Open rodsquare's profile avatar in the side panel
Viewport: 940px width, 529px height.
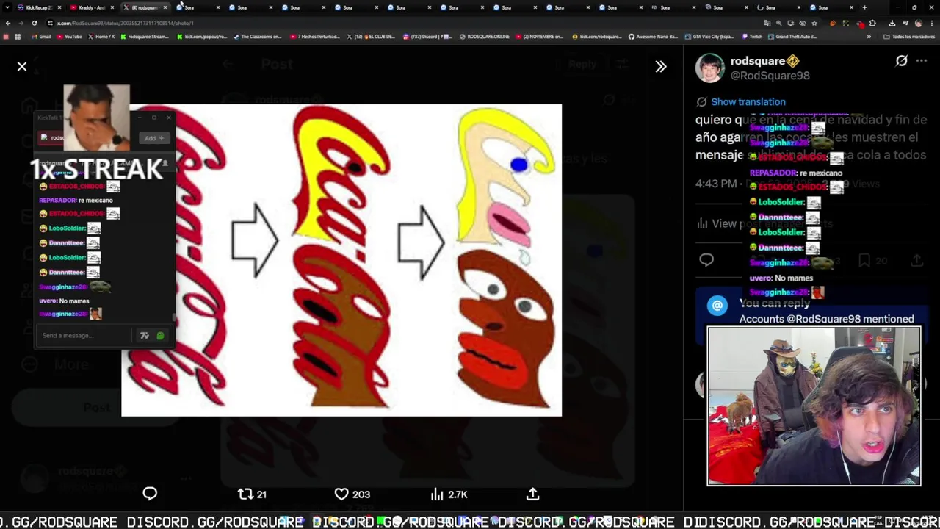coord(710,68)
